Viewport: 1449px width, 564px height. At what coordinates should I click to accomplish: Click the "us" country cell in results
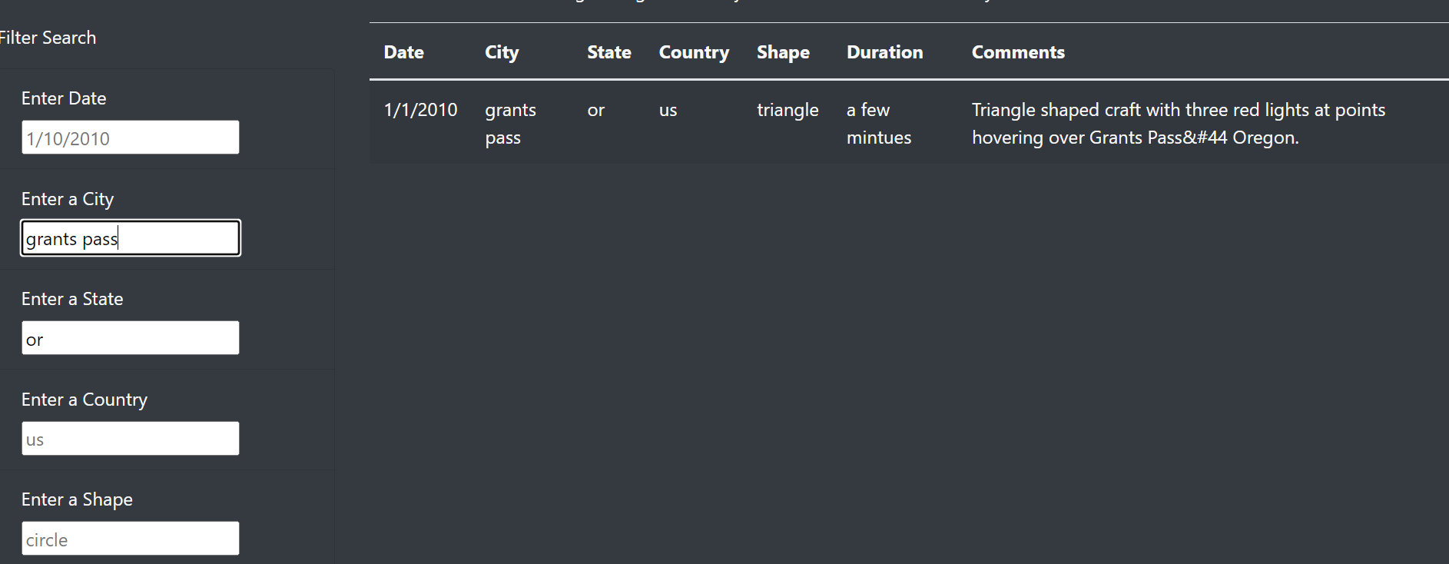(x=667, y=109)
